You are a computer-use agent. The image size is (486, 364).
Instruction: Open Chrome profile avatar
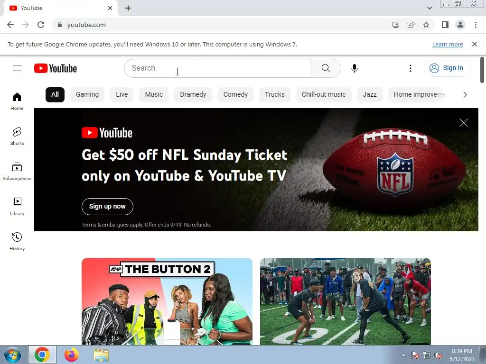460,25
